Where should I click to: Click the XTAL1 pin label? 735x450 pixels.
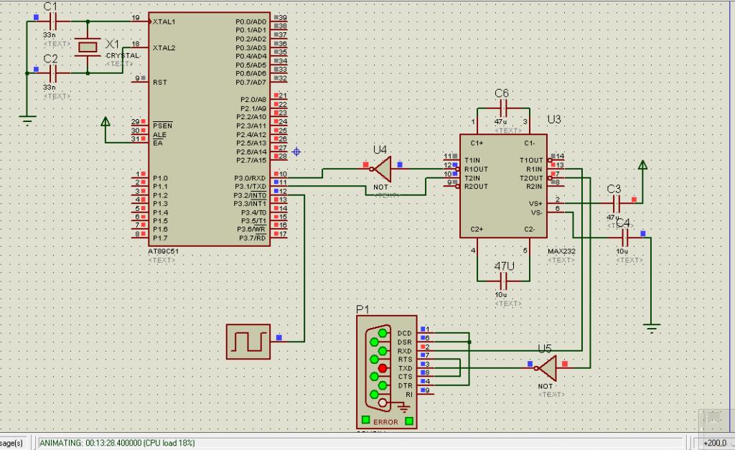pyautogui.click(x=164, y=22)
